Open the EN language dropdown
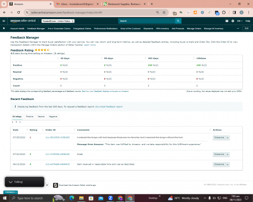 (x=240, y=21)
